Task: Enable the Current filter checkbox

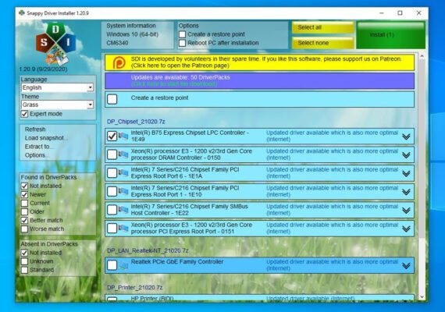Action: click(x=24, y=203)
